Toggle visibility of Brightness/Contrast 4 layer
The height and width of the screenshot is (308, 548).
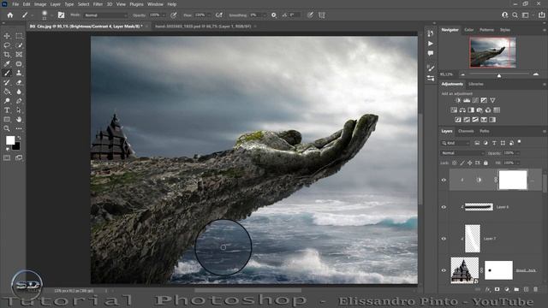pos(444,181)
